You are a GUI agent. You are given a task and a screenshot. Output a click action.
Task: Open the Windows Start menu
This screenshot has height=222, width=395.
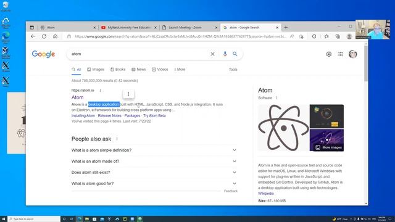4,219
